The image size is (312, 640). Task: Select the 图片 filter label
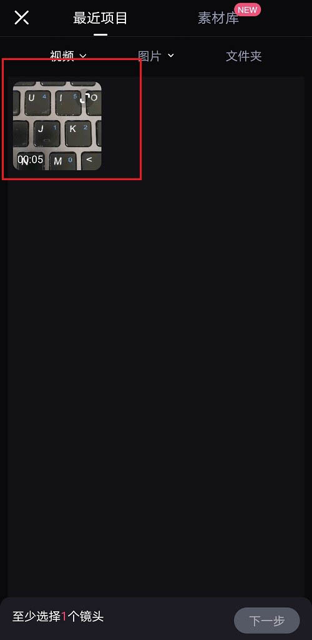click(x=150, y=56)
